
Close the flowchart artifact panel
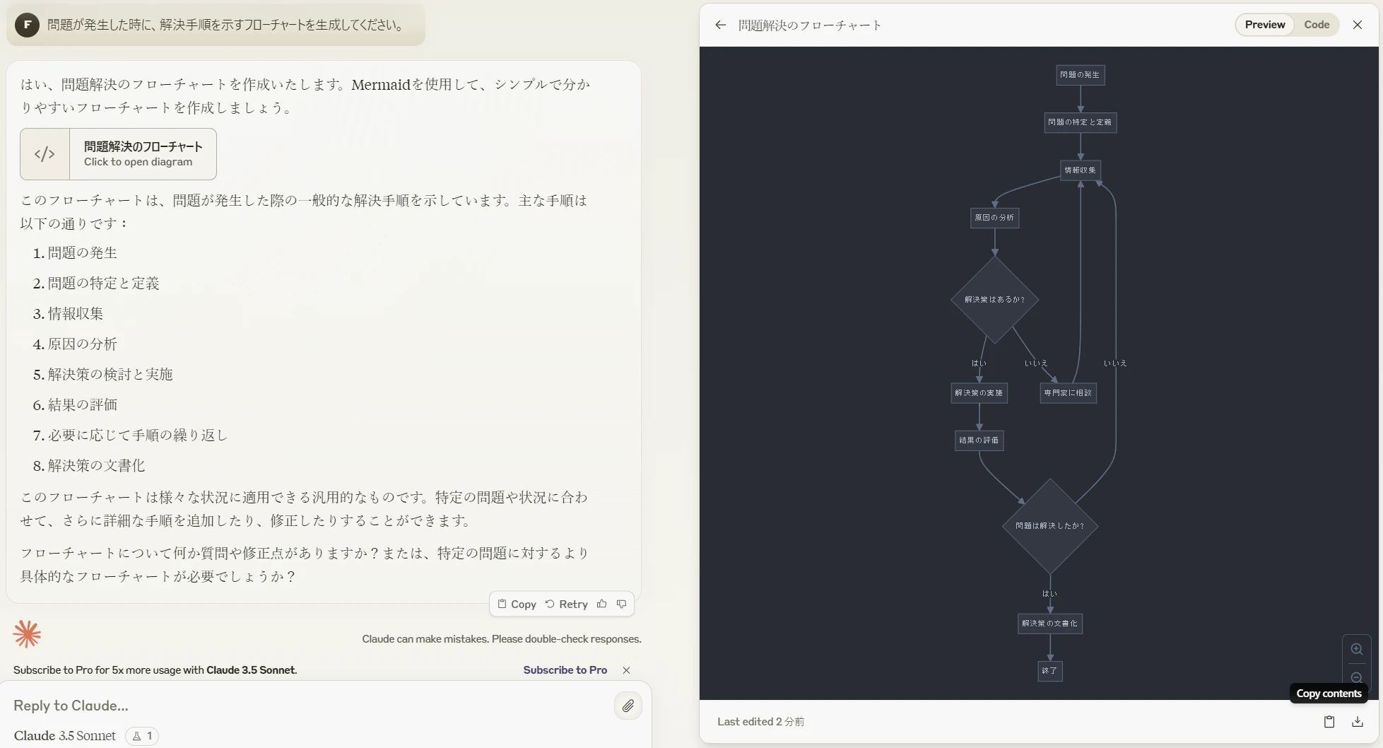tap(1358, 25)
